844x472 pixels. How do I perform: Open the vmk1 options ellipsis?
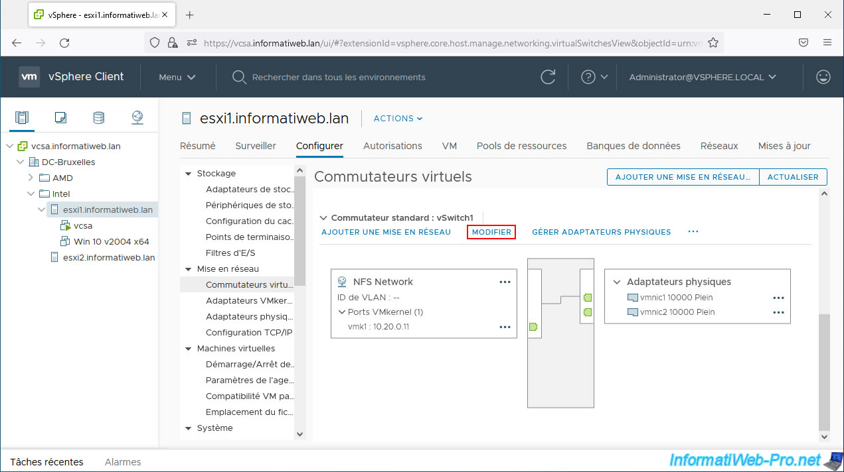pyautogui.click(x=505, y=327)
